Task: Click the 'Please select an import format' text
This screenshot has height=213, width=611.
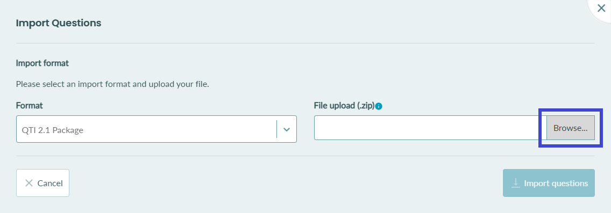Action: point(112,84)
